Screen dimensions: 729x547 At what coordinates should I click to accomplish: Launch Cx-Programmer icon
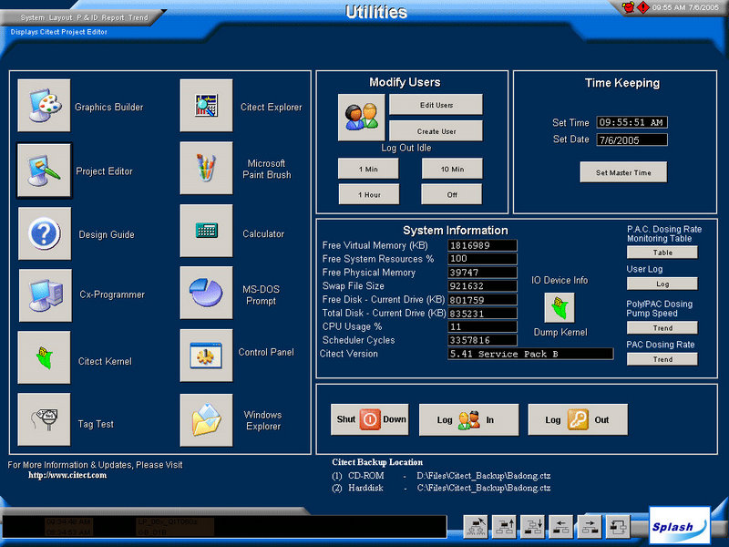44,294
